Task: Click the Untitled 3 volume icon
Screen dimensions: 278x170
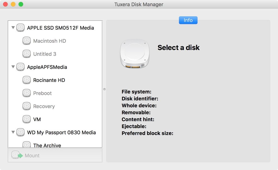Action: click(27, 54)
